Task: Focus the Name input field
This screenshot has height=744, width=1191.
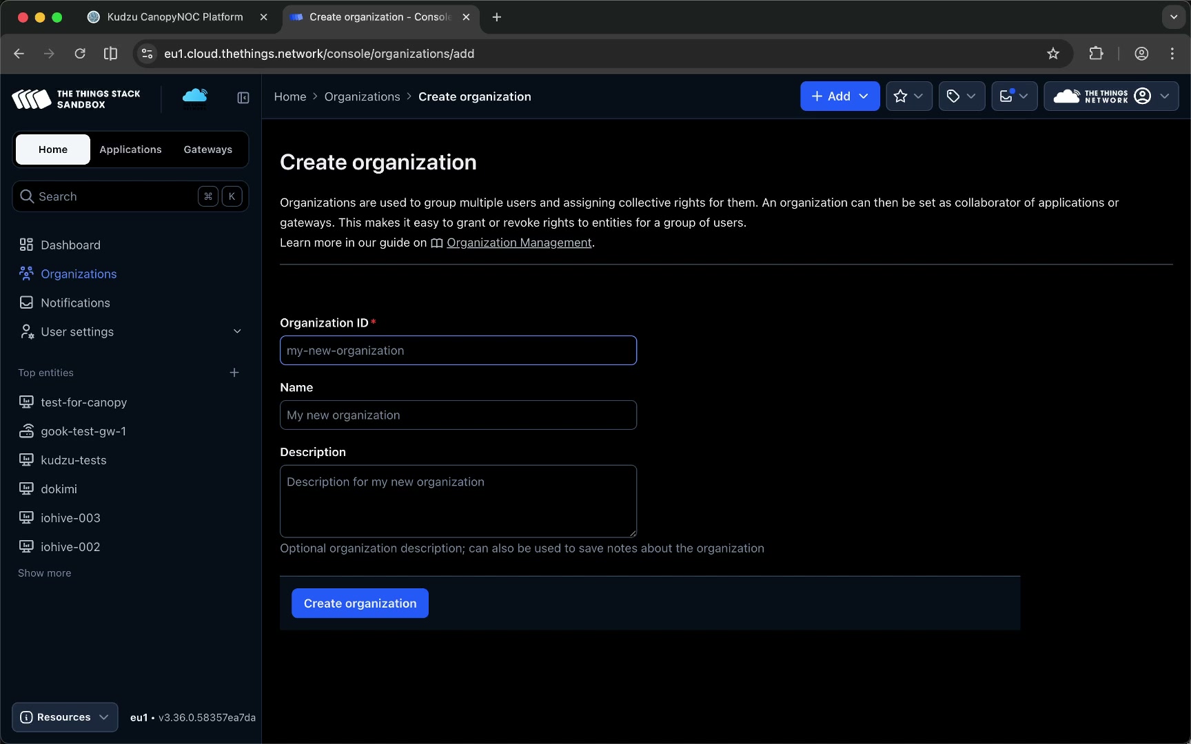Action: [458, 415]
